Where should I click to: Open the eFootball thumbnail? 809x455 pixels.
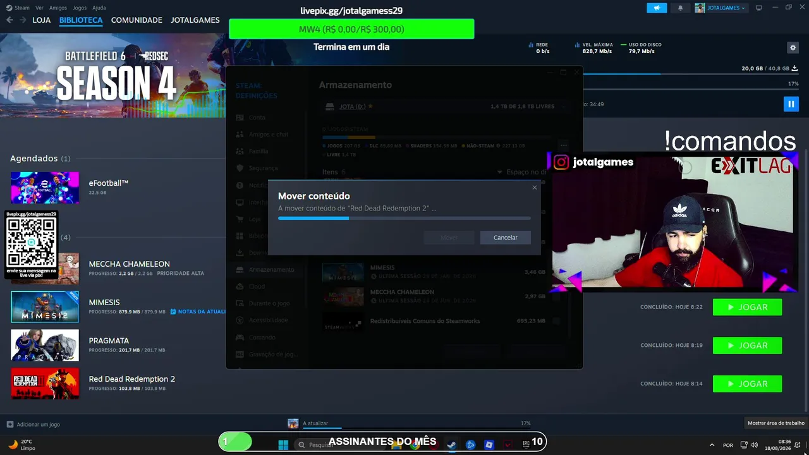point(45,187)
